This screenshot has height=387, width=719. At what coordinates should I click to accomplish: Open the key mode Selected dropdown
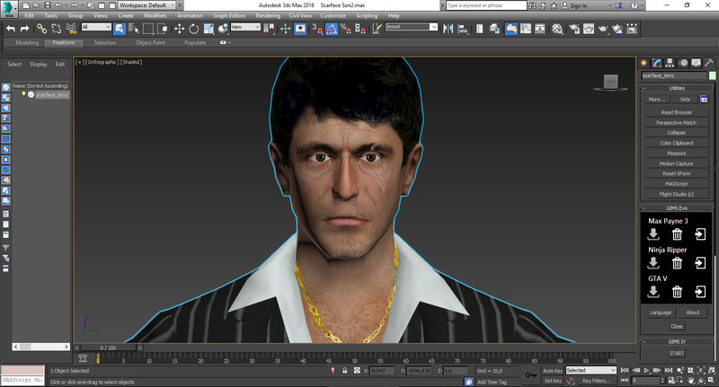[591, 370]
